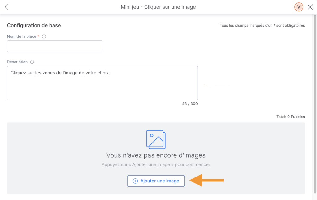This screenshot has height=200, width=317.
Task: Select the "Configuration de base" heading
Action: click(x=34, y=25)
